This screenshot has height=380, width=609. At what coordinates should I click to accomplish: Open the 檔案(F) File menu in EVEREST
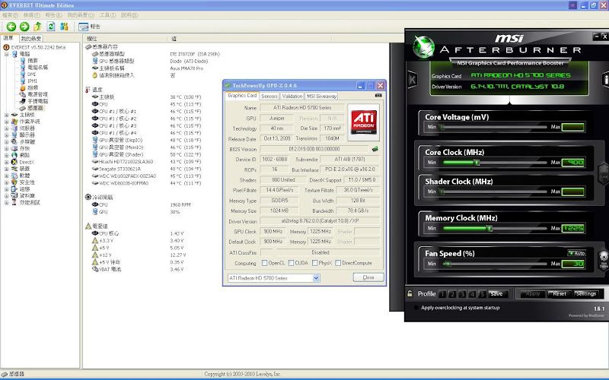tap(10, 15)
